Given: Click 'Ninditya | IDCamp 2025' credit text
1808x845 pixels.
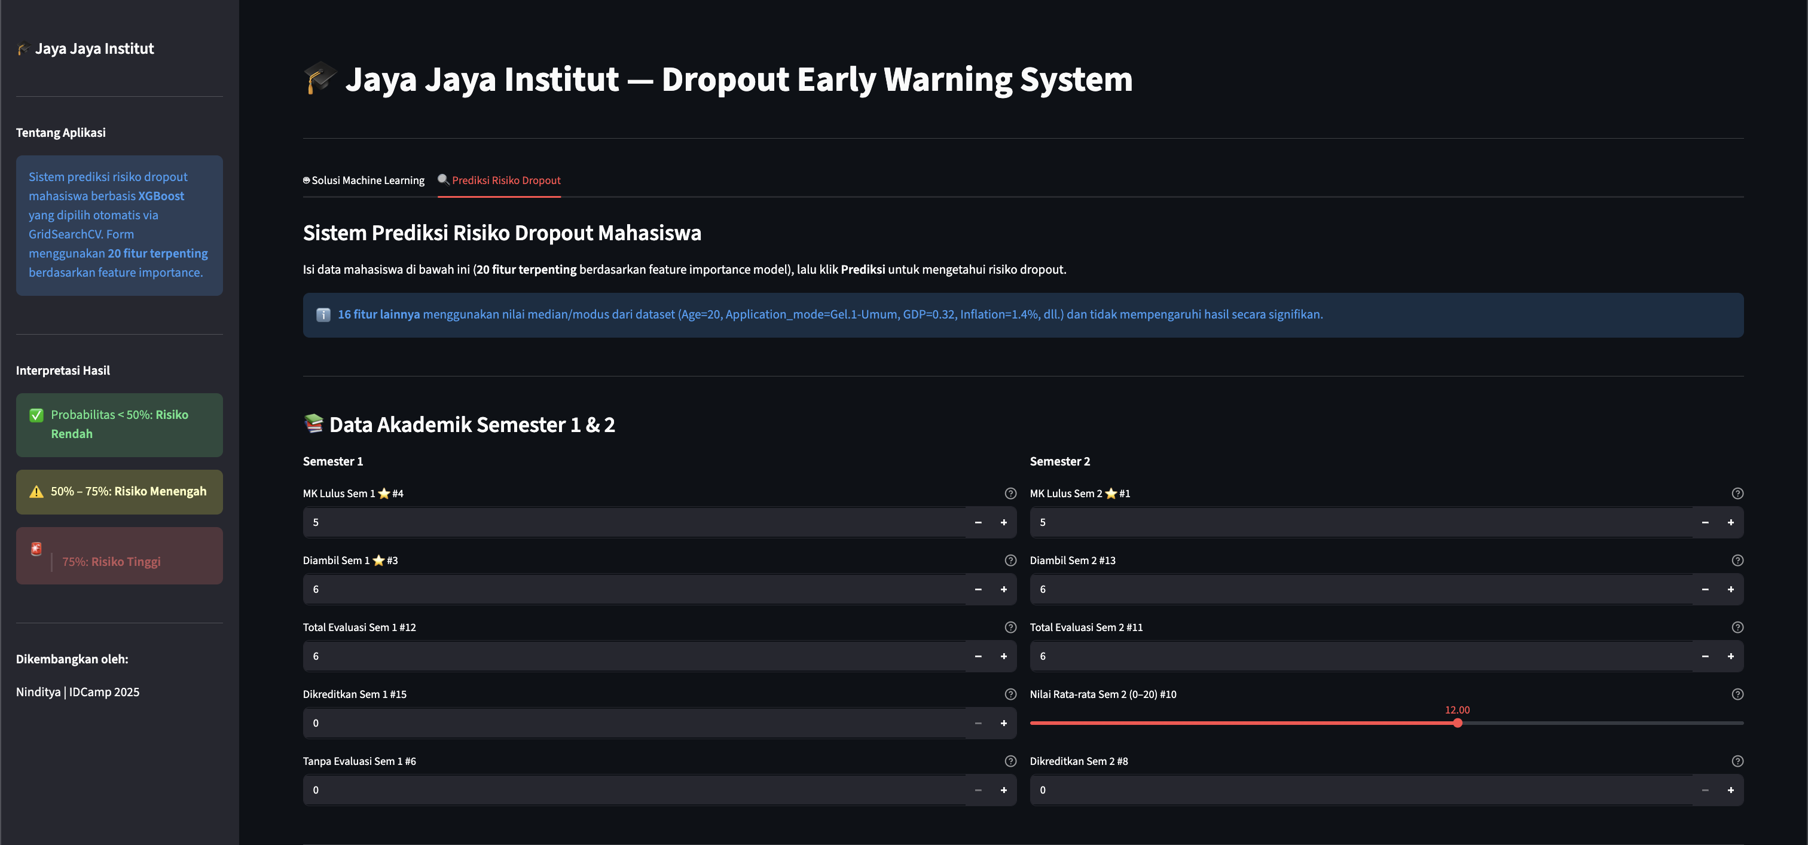Looking at the screenshot, I should tap(78, 692).
